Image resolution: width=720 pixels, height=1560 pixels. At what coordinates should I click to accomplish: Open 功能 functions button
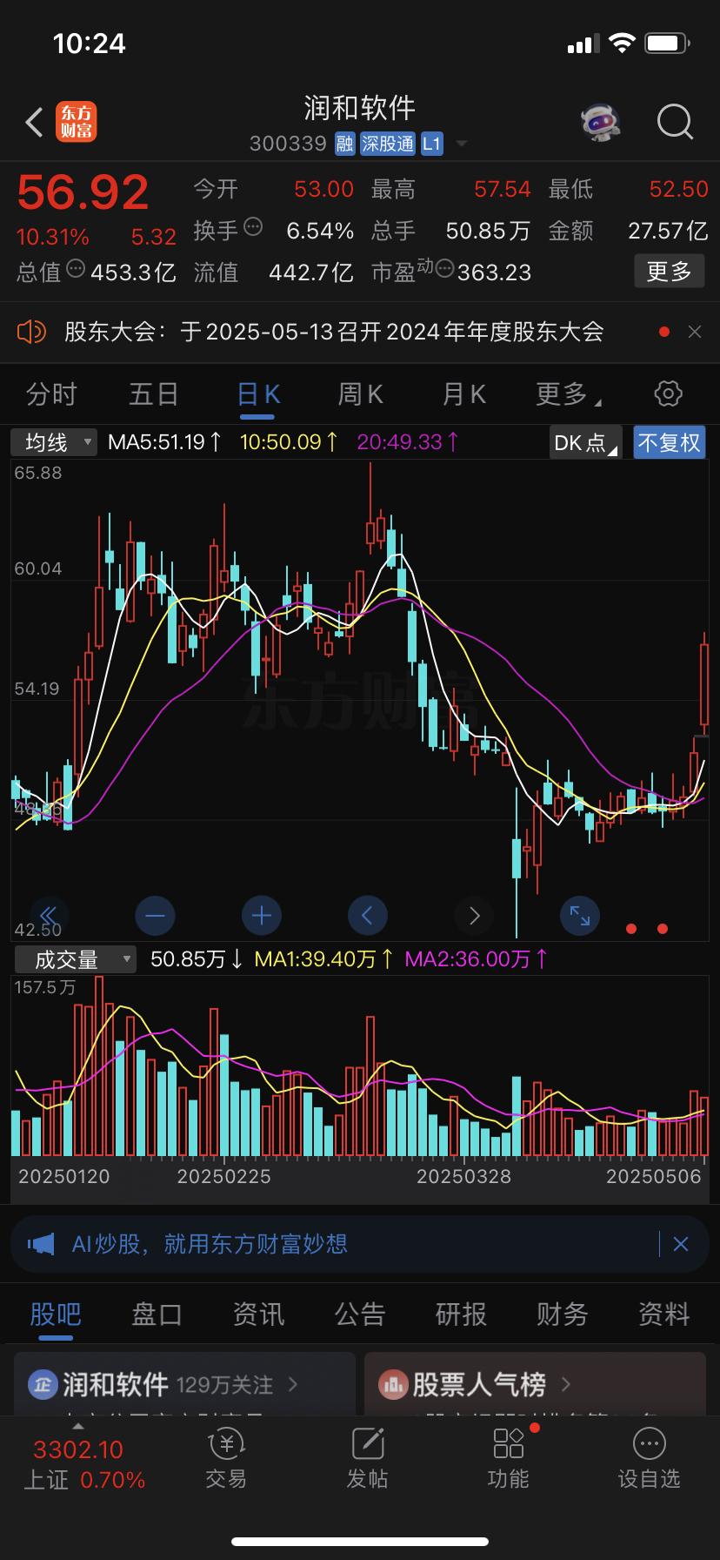pos(509,1460)
